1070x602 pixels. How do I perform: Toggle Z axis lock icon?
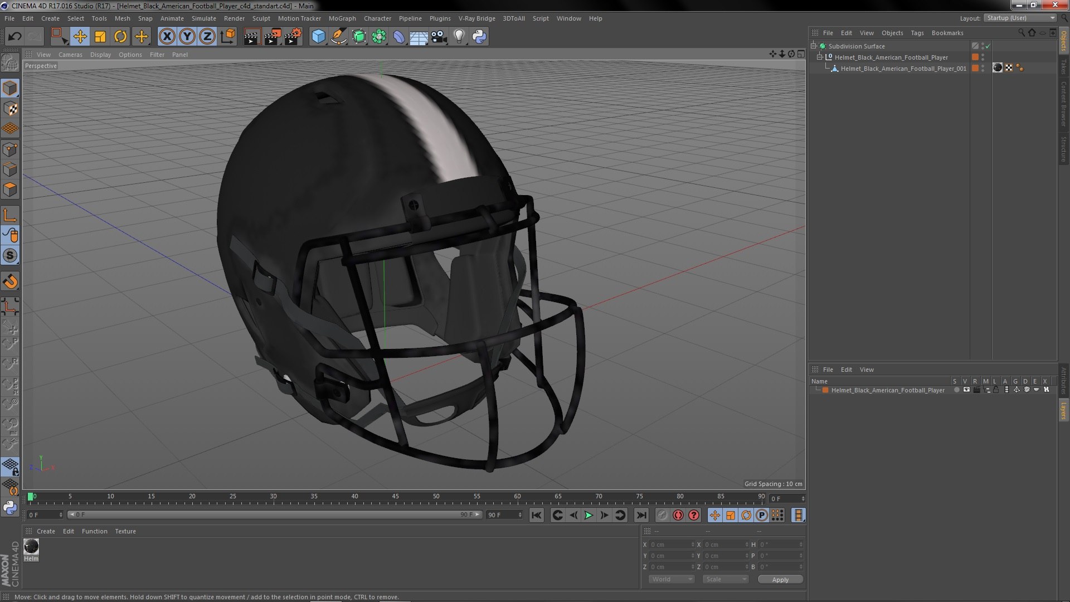coord(207,37)
